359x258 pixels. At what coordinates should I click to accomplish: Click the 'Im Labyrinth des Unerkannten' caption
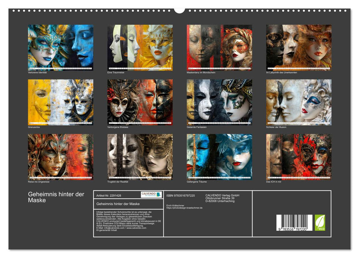coord(282,73)
